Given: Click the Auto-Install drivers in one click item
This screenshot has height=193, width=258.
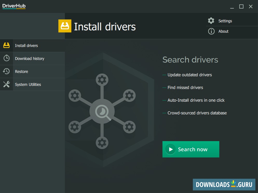Looking at the screenshot, I should coord(196,100).
